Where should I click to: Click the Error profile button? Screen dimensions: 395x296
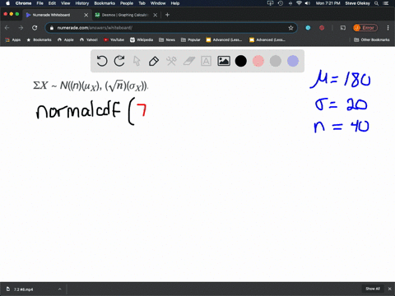coord(365,28)
